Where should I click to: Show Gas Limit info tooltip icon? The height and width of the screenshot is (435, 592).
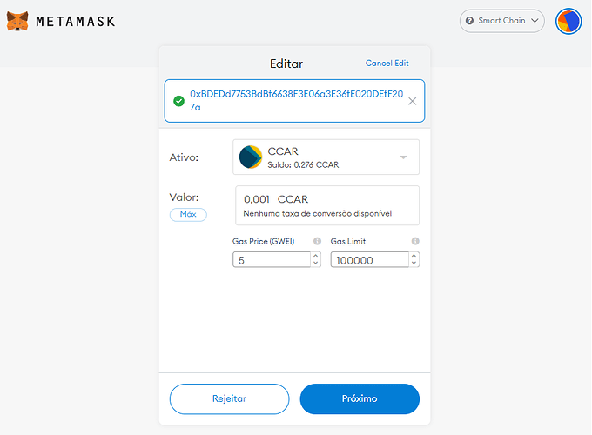415,241
